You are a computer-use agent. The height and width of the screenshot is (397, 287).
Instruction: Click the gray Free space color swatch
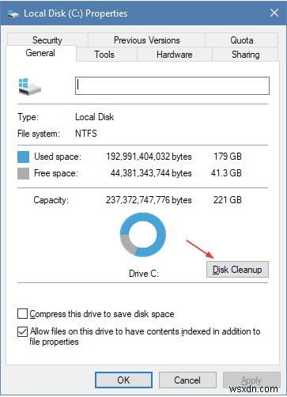(x=23, y=174)
